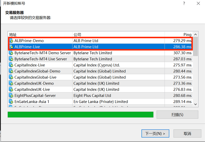The height and width of the screenshot is (142, 205).
Task: Click Capital Index (UK) Limited in CapitalIndexUK-Demo row
Action: pos(96,83)
